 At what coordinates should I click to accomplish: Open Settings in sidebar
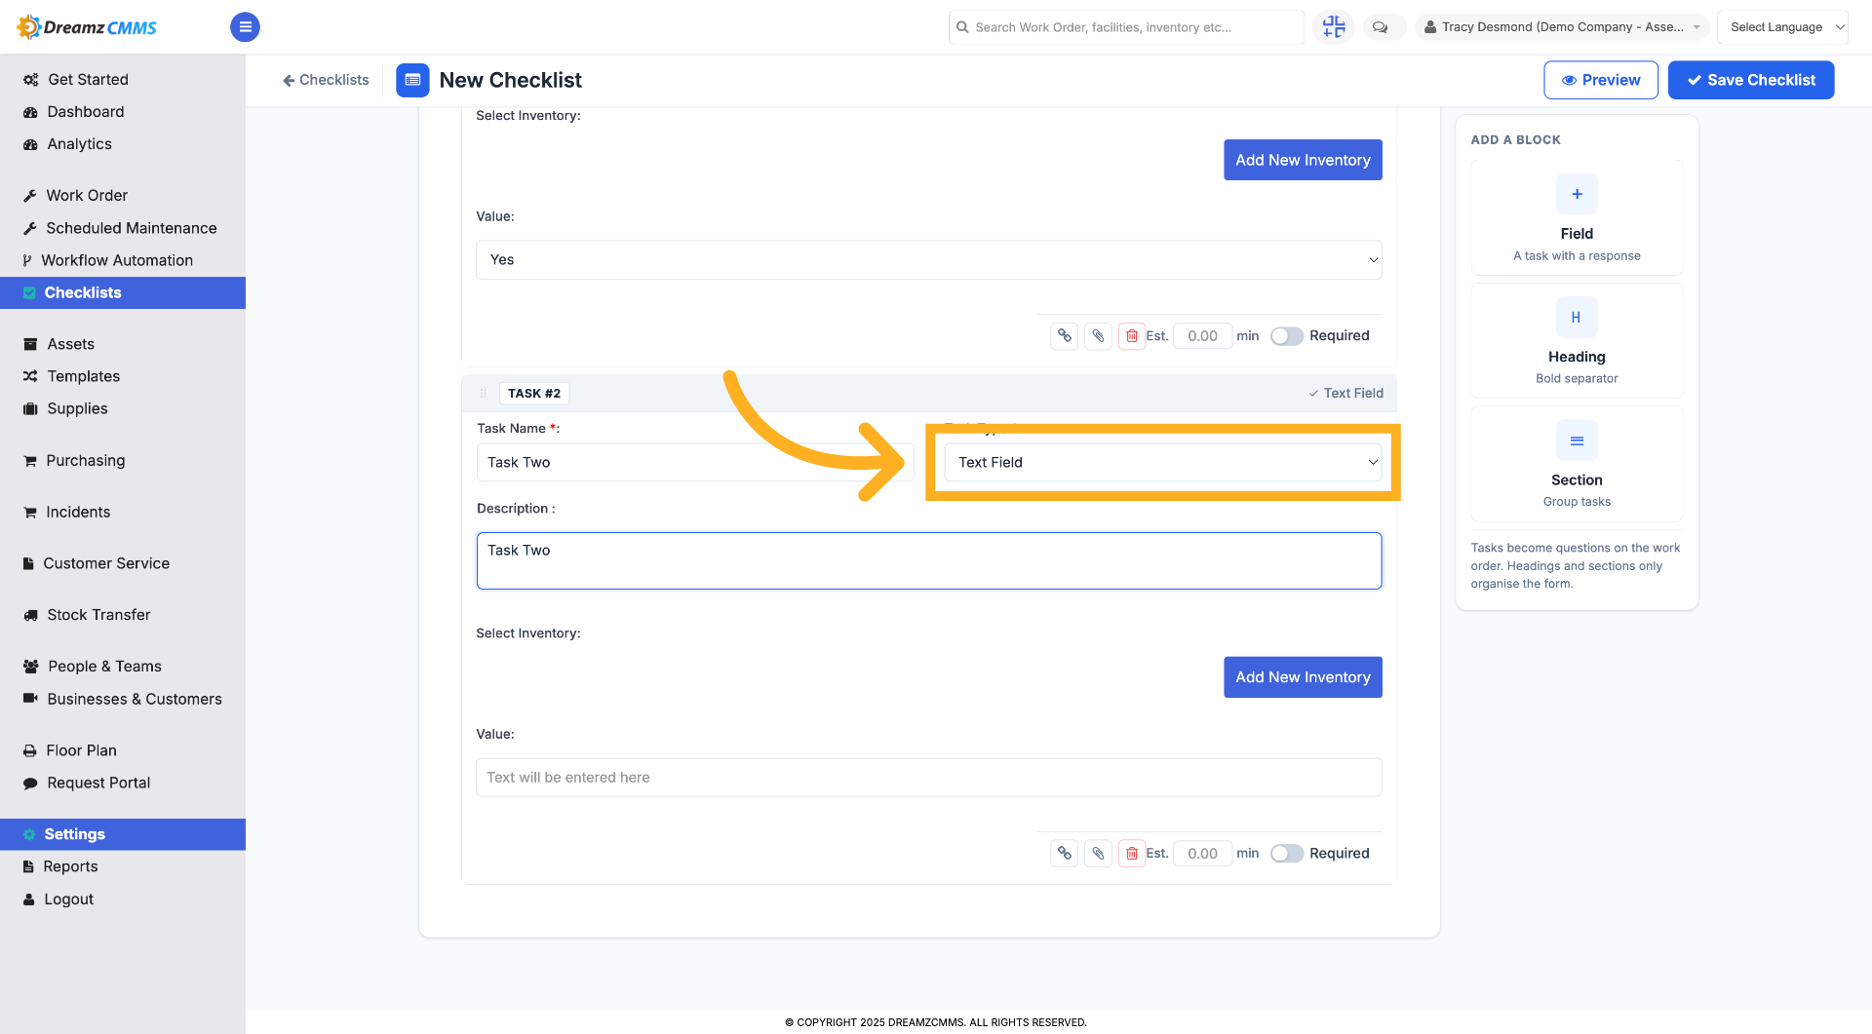123,834
